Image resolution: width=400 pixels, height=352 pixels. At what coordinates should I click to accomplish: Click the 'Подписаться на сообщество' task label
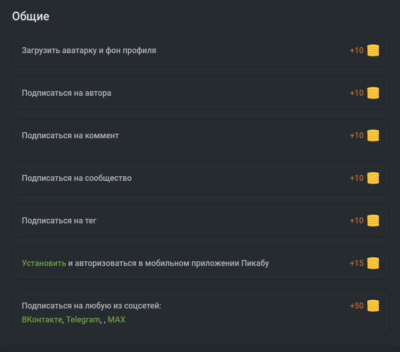[76, 178]
